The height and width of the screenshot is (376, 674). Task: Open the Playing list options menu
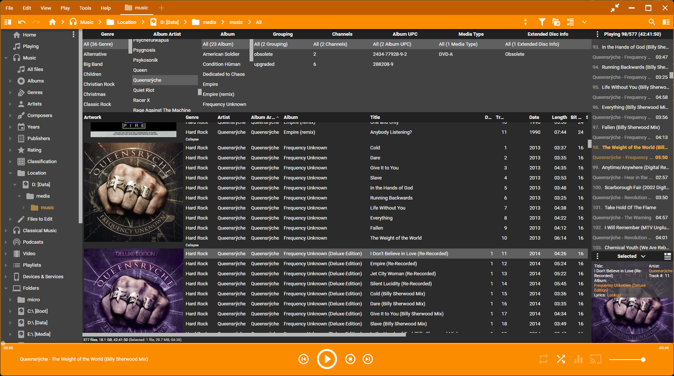pos(597,34)
